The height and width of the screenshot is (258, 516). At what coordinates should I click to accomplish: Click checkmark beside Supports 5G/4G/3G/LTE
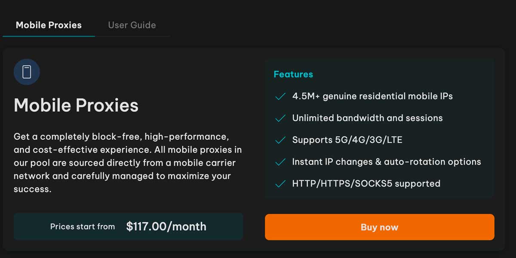(x=280, y=140)
